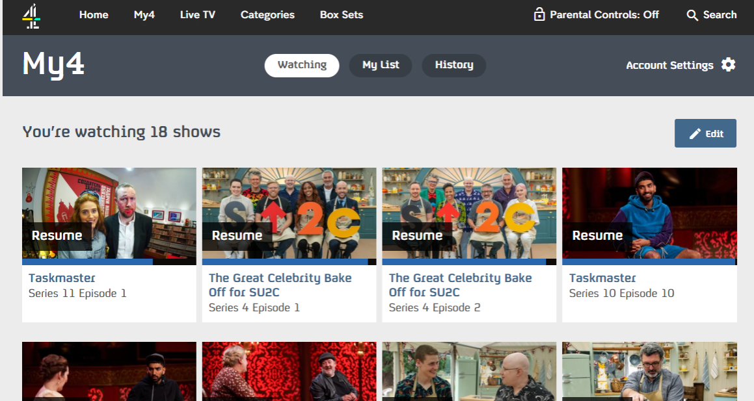
Task: Open Bake Off SU2C title above Series 4 Episode 1
Action: pos(280,285)
